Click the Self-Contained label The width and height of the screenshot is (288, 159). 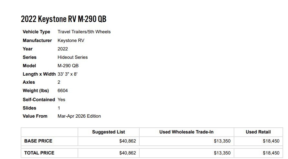pos(39,100)
